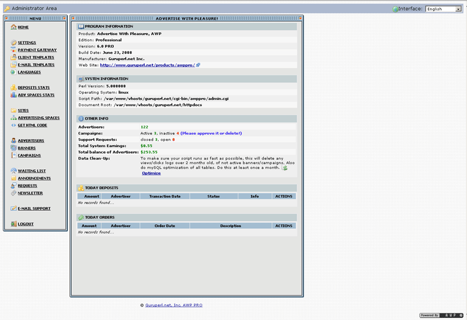Click the Deposits Stats coins icon
467x320 pixels.
coord(13,88)
